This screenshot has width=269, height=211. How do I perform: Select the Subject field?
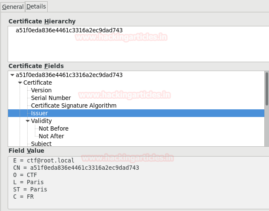point(41,144)
